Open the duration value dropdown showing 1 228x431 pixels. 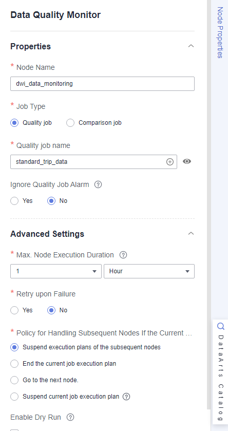56,271
